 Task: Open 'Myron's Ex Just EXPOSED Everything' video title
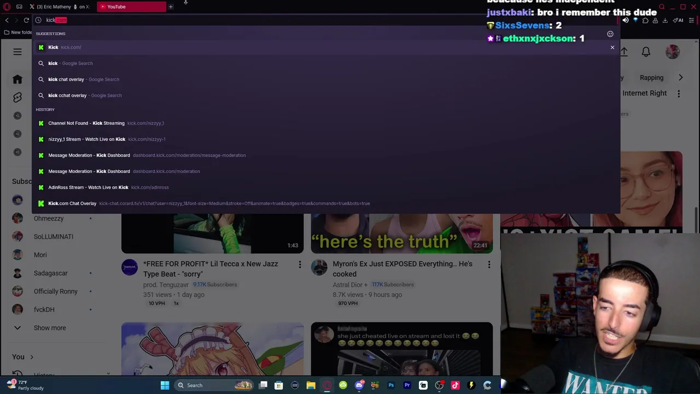402,269
